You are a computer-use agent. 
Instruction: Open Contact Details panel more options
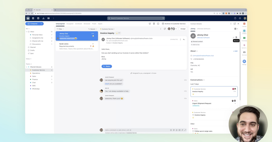[231, 24]
